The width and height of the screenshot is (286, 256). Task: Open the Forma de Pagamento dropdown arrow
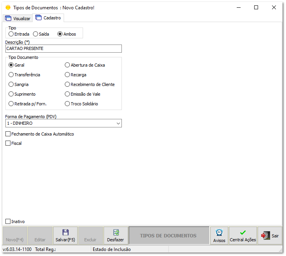[118, 123]
